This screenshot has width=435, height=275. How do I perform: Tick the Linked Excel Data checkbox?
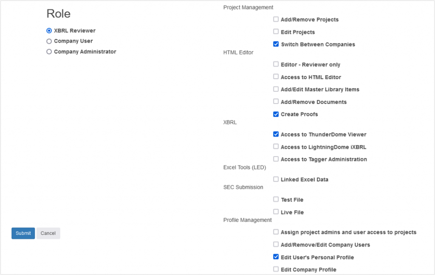point(276,179)
